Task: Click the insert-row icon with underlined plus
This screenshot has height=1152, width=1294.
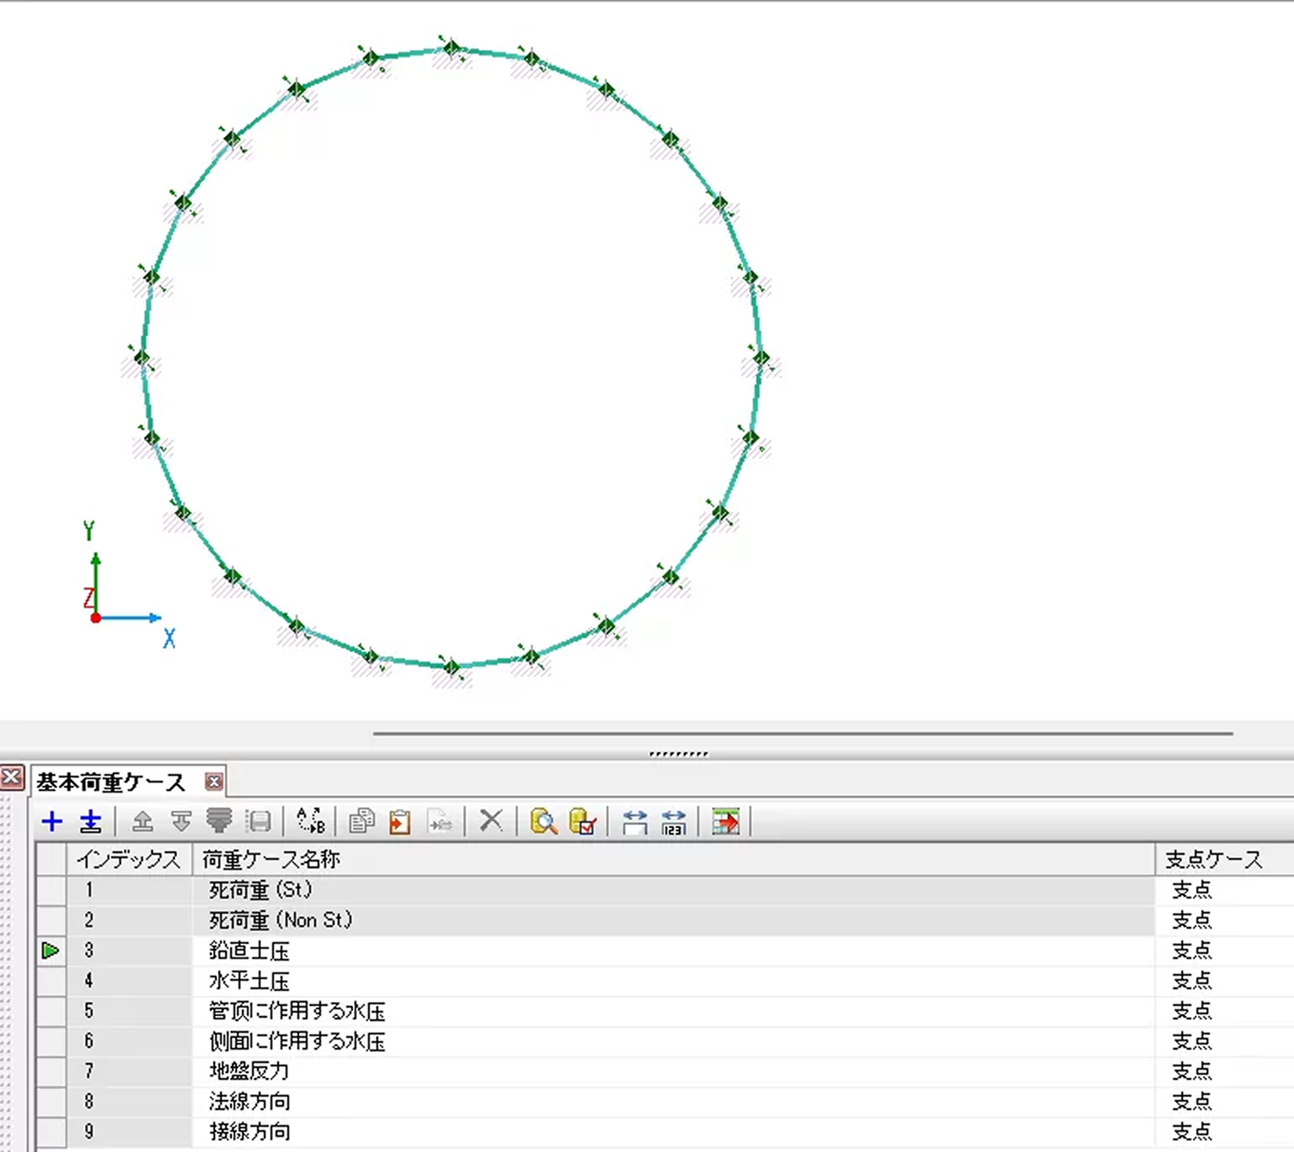Action: (x=91, y=821)
